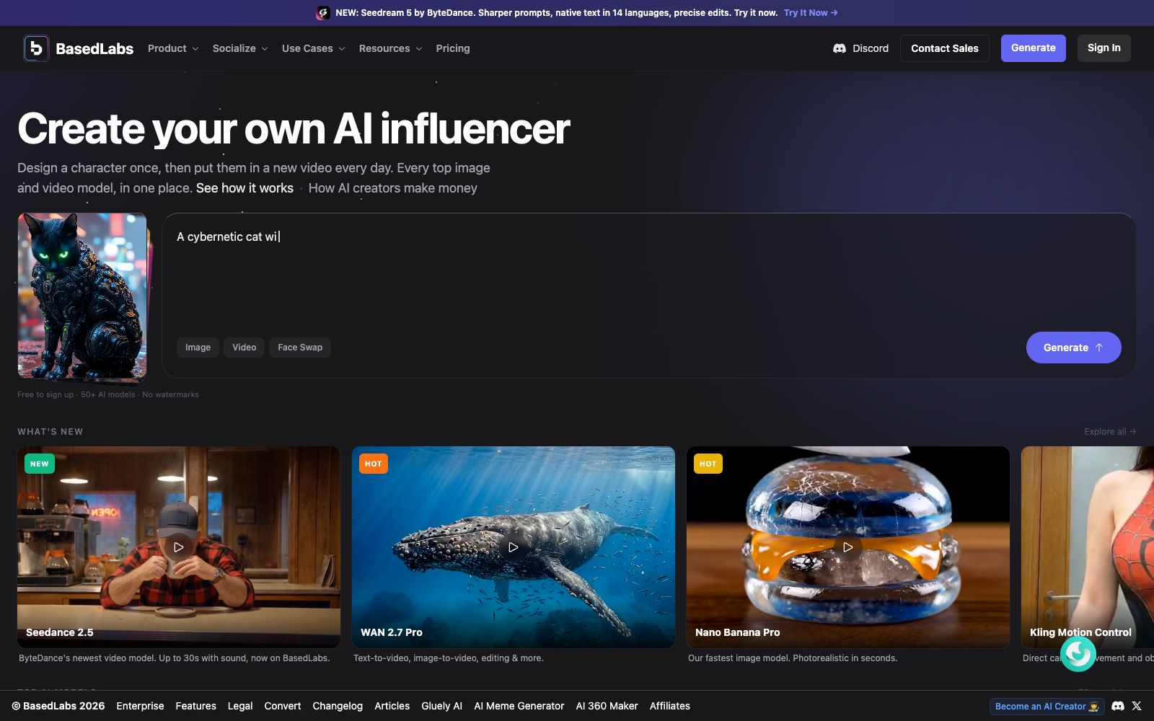The height and width of the screenshot is (721, 1154).
Task: Select the Video mode chip
Action: pyautogui.click(x=245, y=348)
